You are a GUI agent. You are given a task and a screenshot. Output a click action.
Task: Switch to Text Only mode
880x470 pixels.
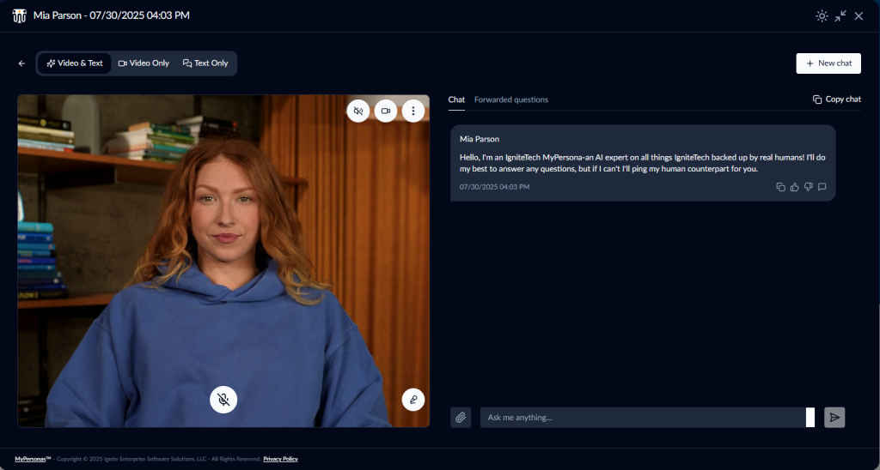205,63
